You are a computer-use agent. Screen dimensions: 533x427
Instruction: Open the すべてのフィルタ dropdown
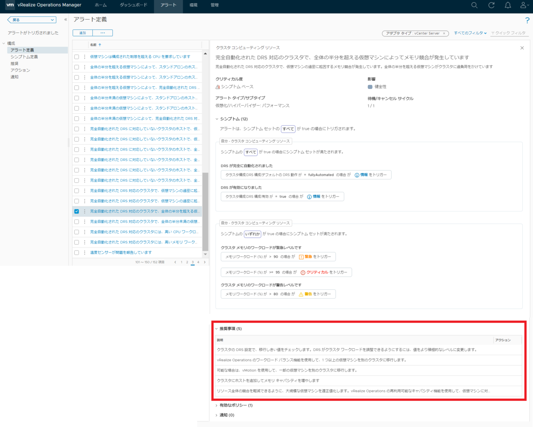470,33
